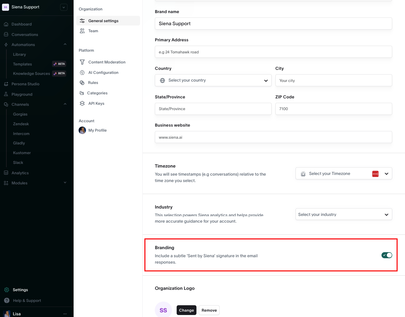Click the Automations sparkle icon
This screenshot has height=317, width=405.
[x=6, y=45]
